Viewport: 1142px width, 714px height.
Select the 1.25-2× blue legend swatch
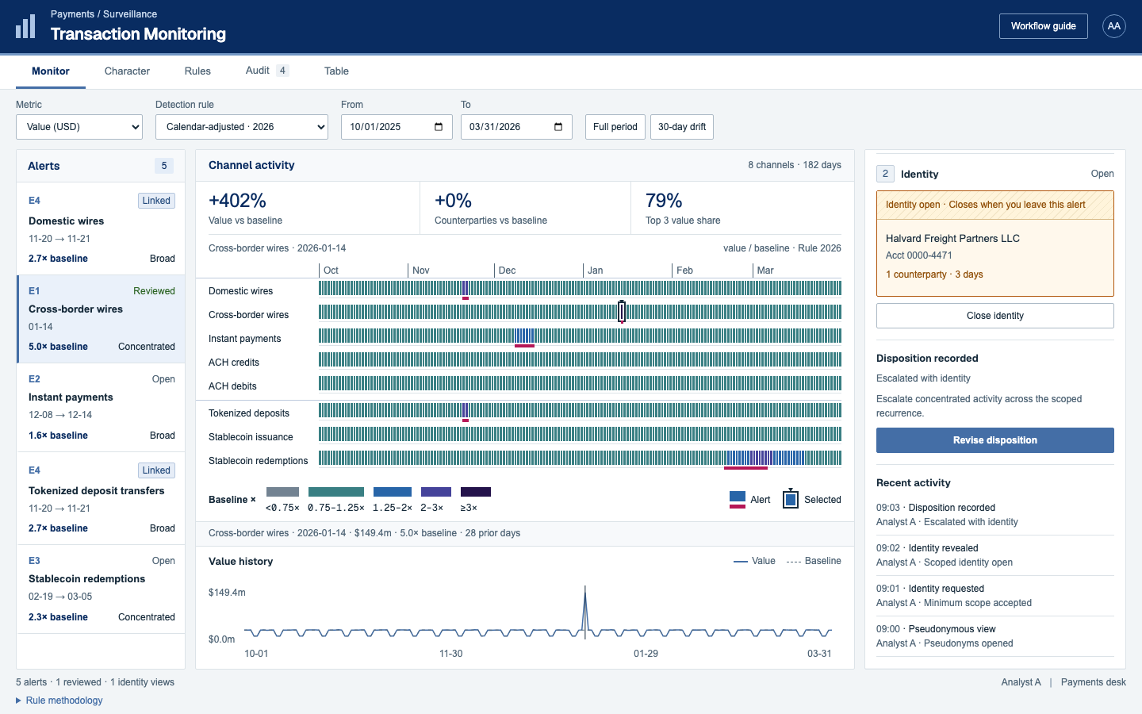(x=393, y=492)
